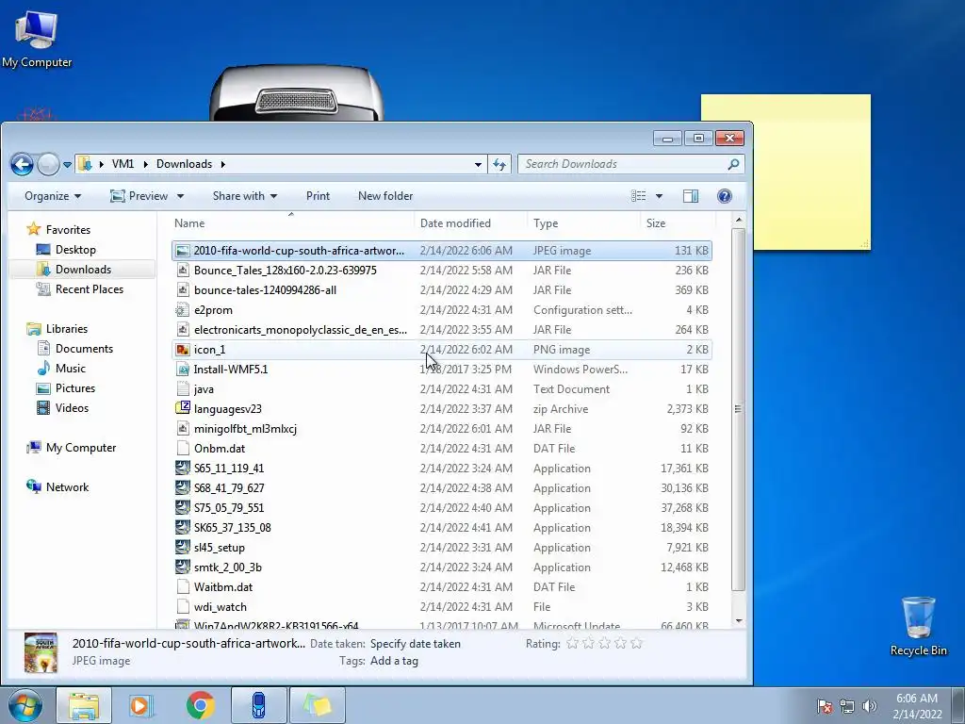Click the Windows Start button
965x724 pixels.
pyautogui.click(x=25, y=705)
